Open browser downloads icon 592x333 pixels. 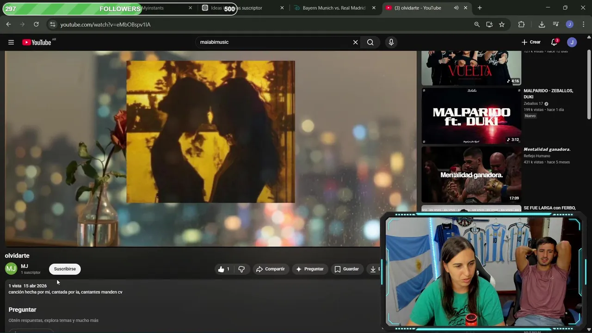pyautogui.click(x=542, y=25)
